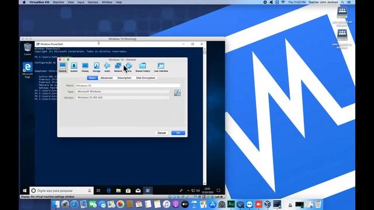The height and width of the screenshot is (210, 374).
Task: Click the Name field with Windows 10
Action: click(x=128, y=86)
